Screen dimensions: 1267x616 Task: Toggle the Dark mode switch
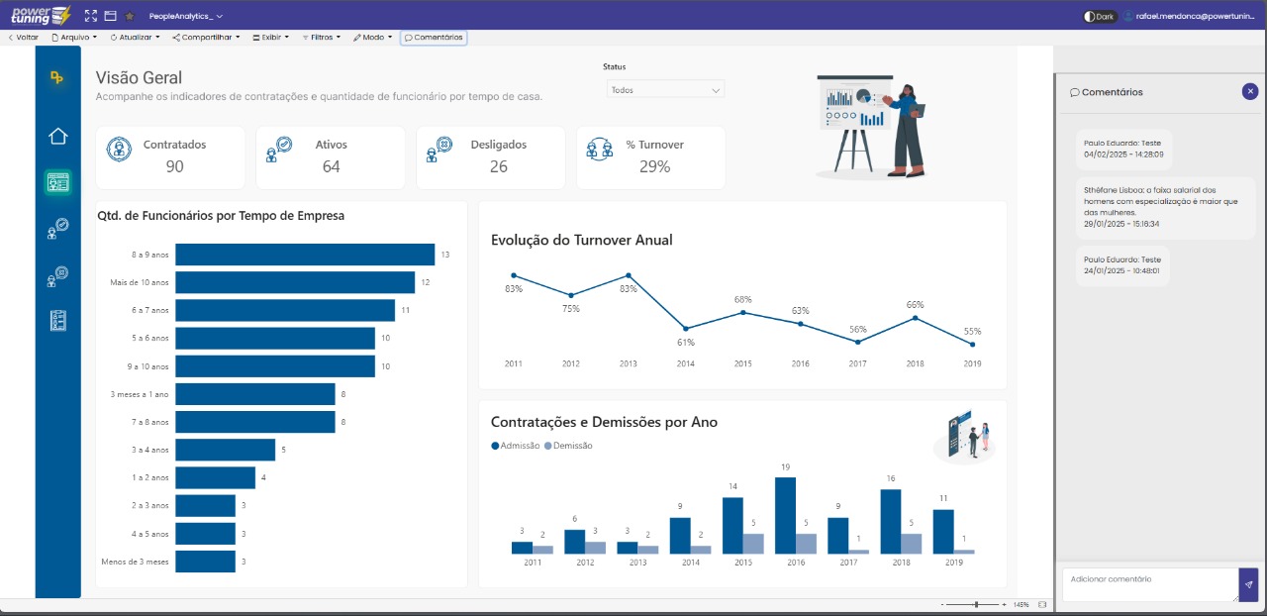[1099, 16]
